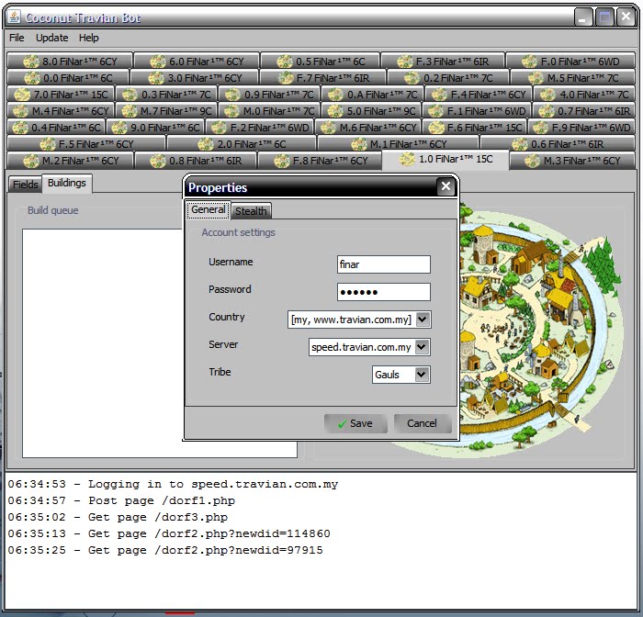Click the 0.3 FiNar 7C village icon
This screenshot has width=643, height=617.
tap(130, 95)
